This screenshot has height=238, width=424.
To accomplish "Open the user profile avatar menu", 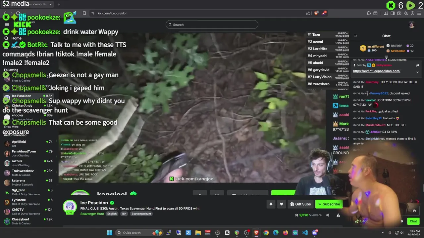I will pyautogui.click(x=411, y=24).
